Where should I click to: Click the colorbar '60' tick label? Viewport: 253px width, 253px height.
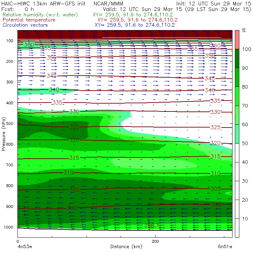pyautogui.click(x=245, y=124)
